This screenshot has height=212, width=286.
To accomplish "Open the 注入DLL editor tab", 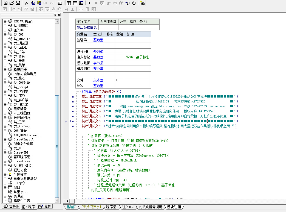I will click(x=128, y=207).
